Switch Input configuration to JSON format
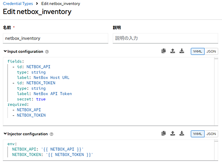The width and height of the screenshot is (222, 164). 211,51
